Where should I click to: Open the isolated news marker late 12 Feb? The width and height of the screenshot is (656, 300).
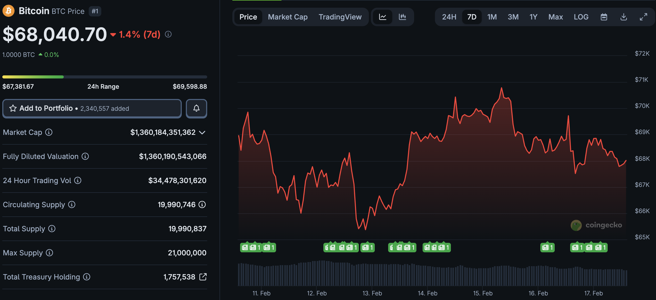click(367, 247)
